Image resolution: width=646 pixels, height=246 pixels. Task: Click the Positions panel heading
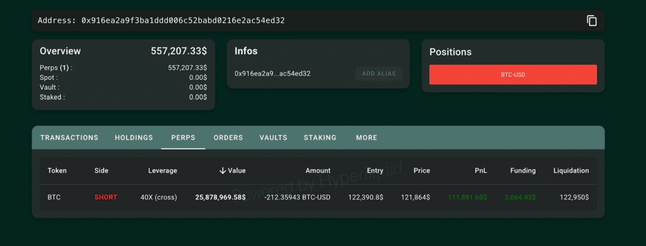coord(450,52)
